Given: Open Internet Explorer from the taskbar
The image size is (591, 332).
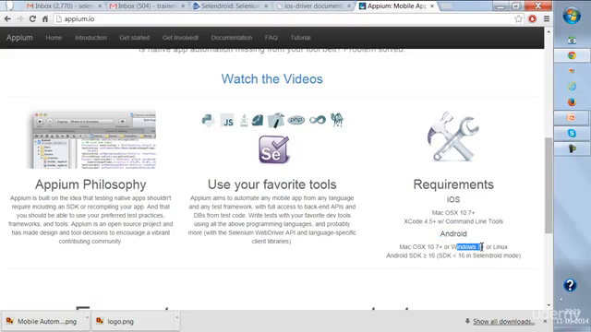Looking at the screenshot, I should pos(572,87).
